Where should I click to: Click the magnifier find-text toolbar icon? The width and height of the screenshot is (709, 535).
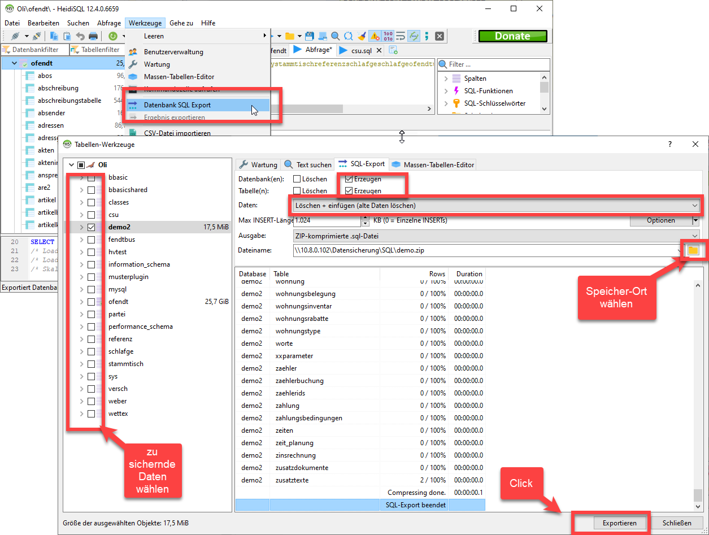tap(336, 36)
